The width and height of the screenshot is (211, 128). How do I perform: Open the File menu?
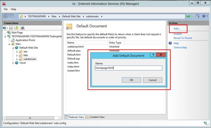coord(6,9)
